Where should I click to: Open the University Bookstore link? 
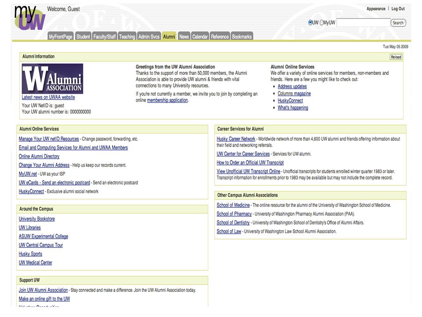pos(36,219)
